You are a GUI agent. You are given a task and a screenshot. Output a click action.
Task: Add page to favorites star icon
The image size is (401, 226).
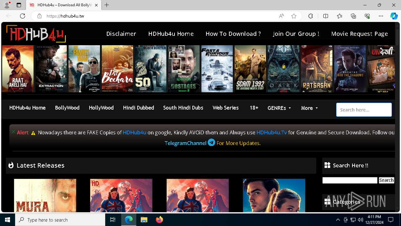[294, 16]
